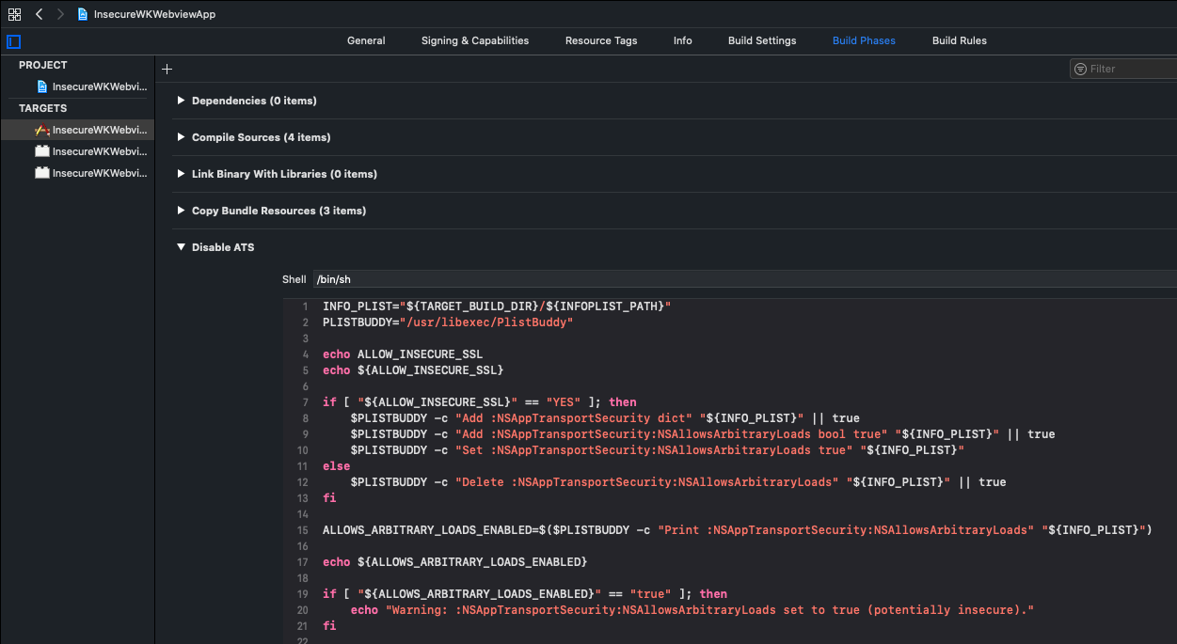This screenshot has height=644, width=1177.
Task: Toggle the project and targets list sidebar icon
Action: [13, 41]
